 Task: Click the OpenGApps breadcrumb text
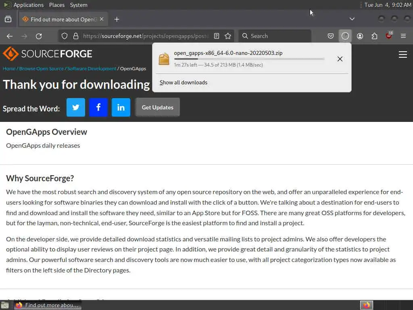pos(133,69)
